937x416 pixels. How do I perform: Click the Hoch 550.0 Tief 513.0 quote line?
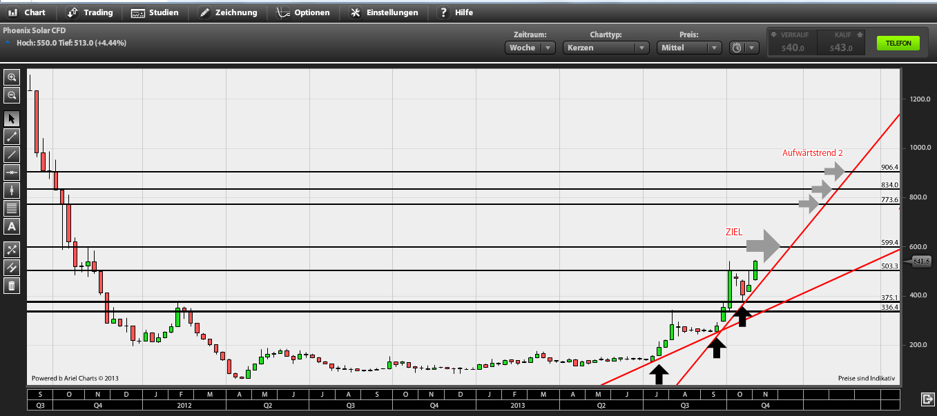70,43
